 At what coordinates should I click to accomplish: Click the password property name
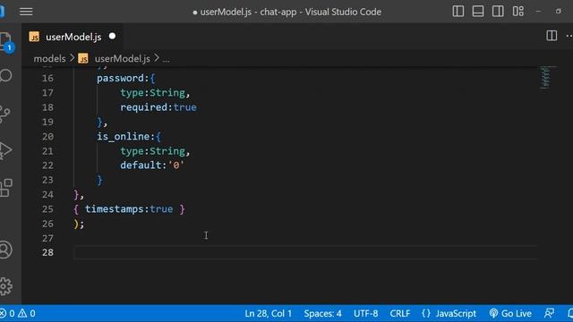coord(120,78)
